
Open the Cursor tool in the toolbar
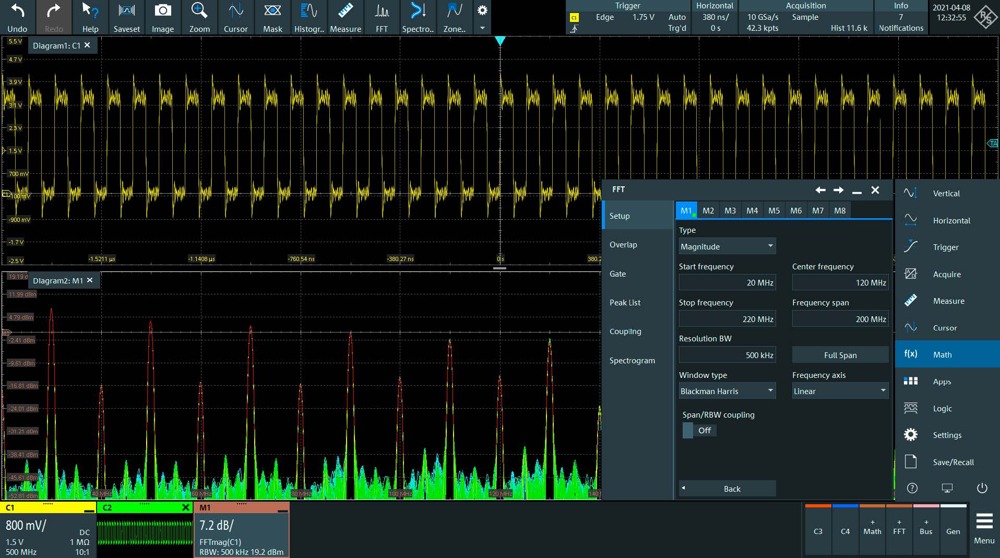(235, 18)
